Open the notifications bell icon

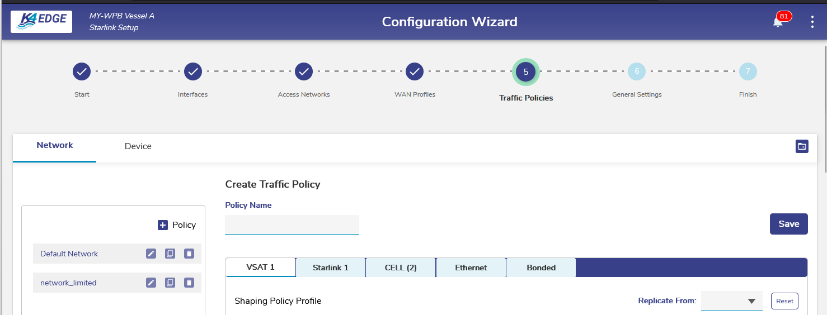tap(778, 22)
